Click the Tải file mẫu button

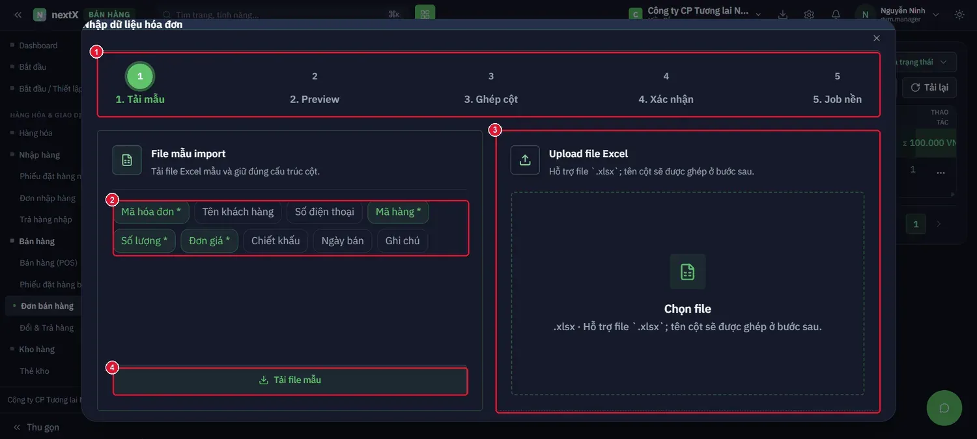point(290,380)
